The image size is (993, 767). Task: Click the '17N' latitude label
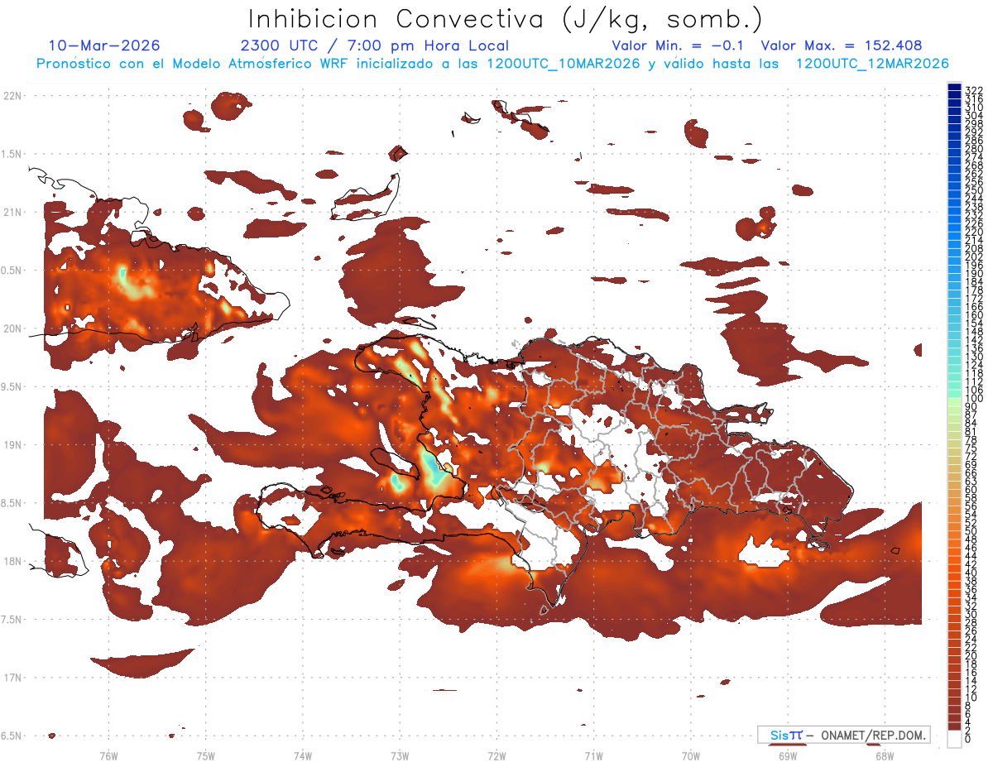pyautogui.click(x=12, y=678)
